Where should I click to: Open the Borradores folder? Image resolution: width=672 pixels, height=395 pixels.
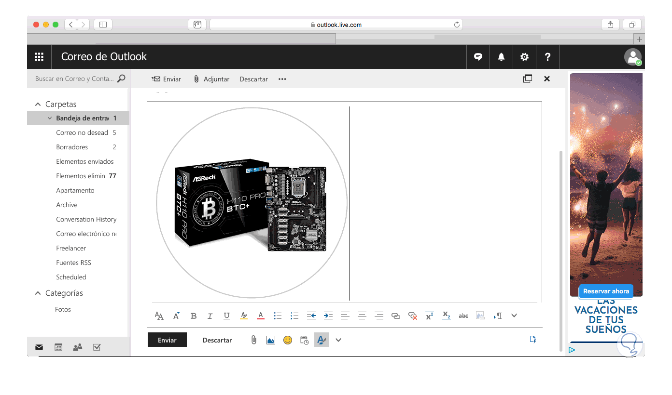click(72, 147)
